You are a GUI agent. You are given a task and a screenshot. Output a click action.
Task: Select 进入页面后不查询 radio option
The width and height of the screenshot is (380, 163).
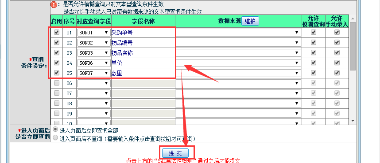[x=55, y=138]
